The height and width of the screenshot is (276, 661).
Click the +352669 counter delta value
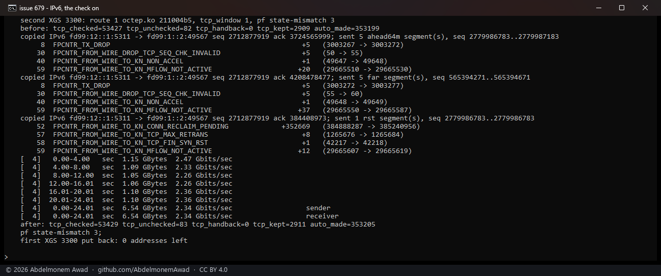[x=296, y=127]
